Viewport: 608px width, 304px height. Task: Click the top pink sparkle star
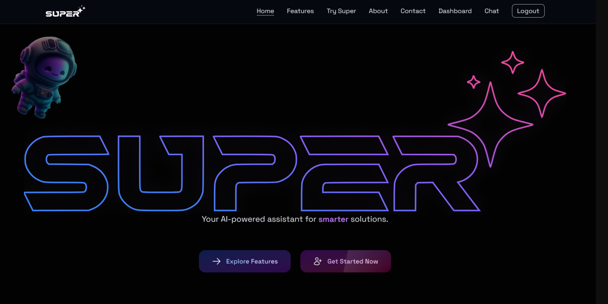click(513, 62)
